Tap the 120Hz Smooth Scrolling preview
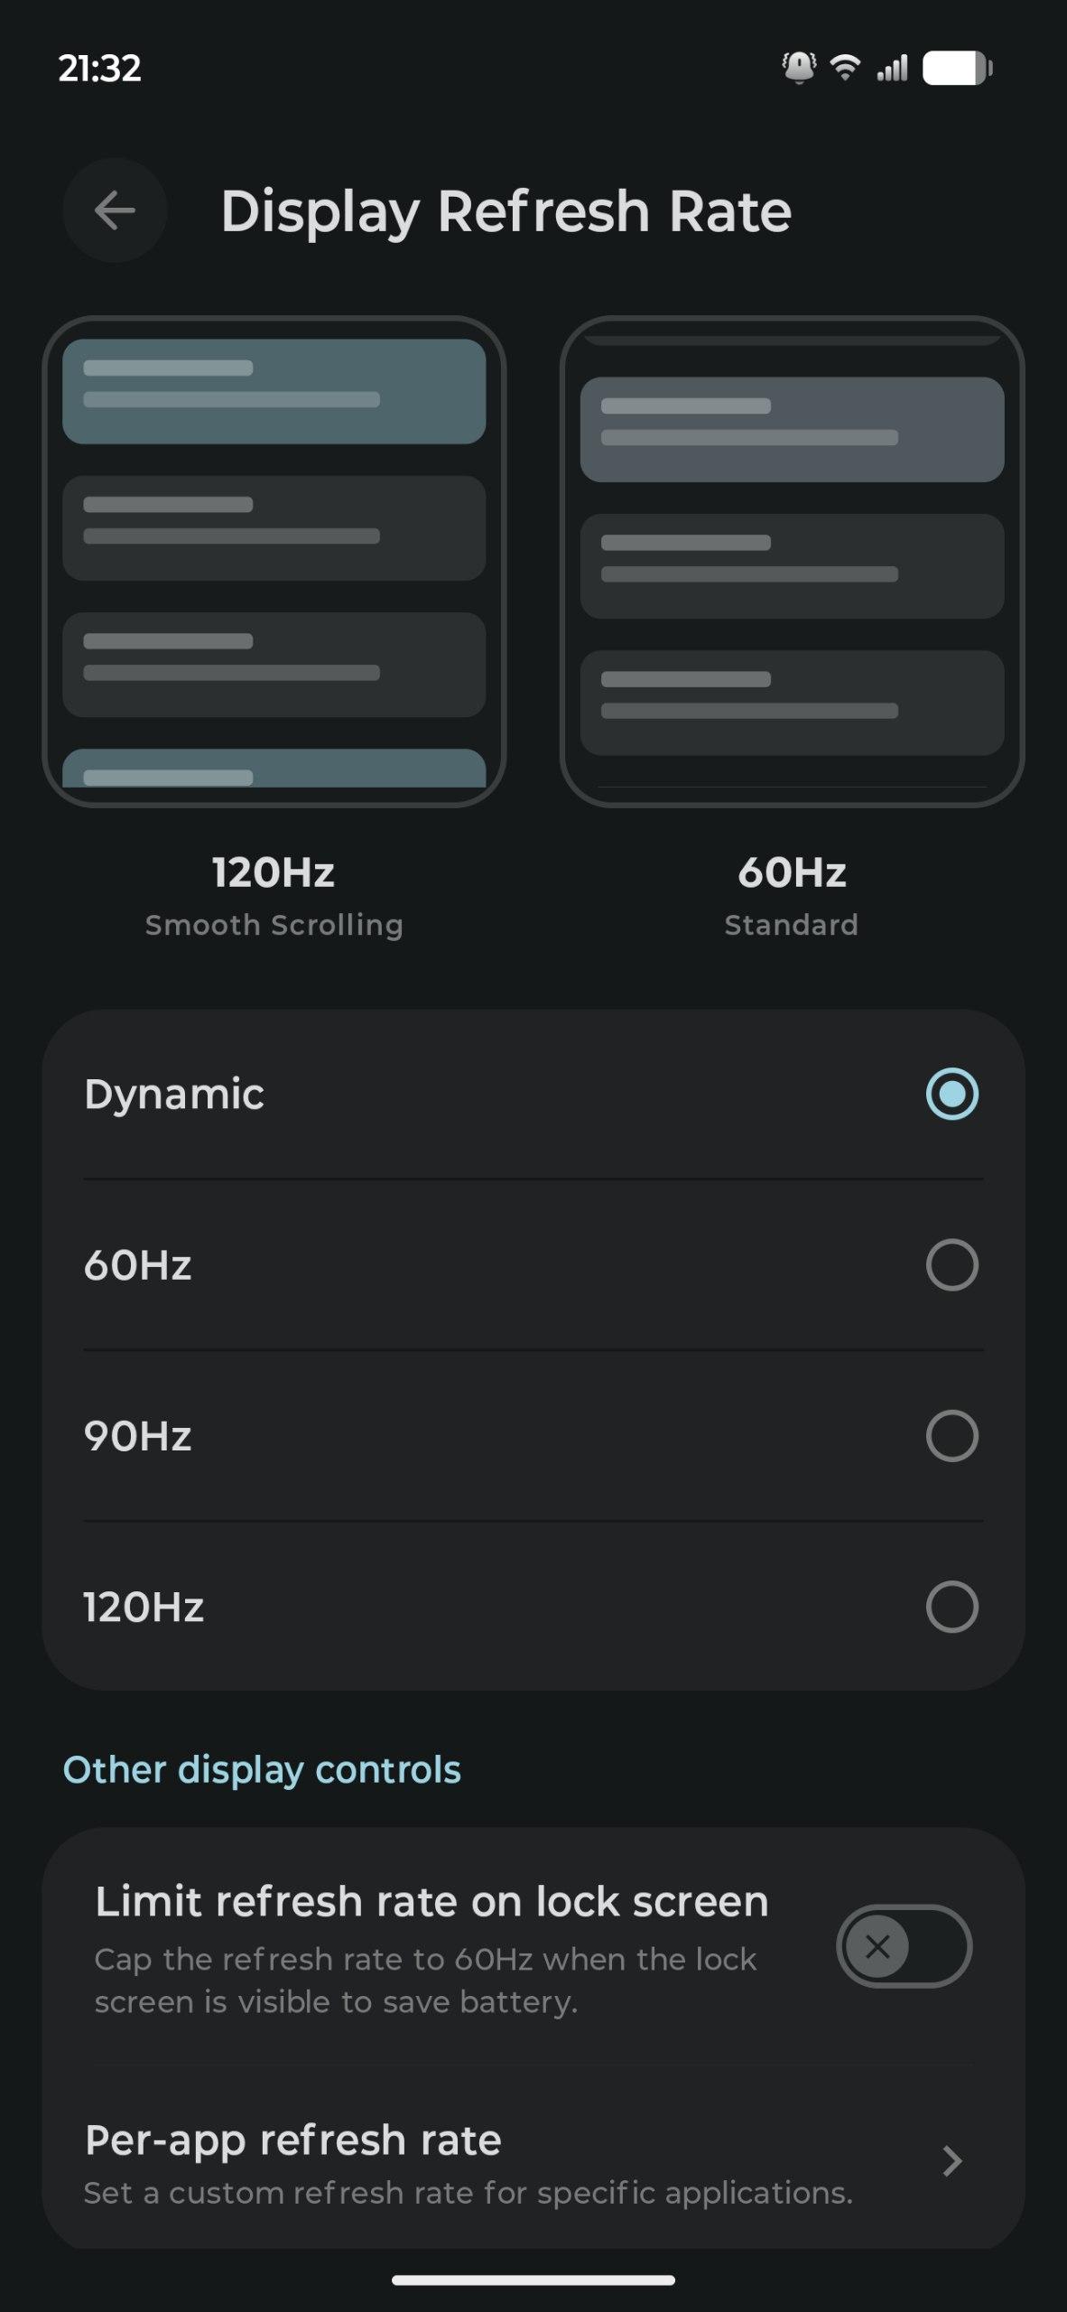 click(274, 562)
